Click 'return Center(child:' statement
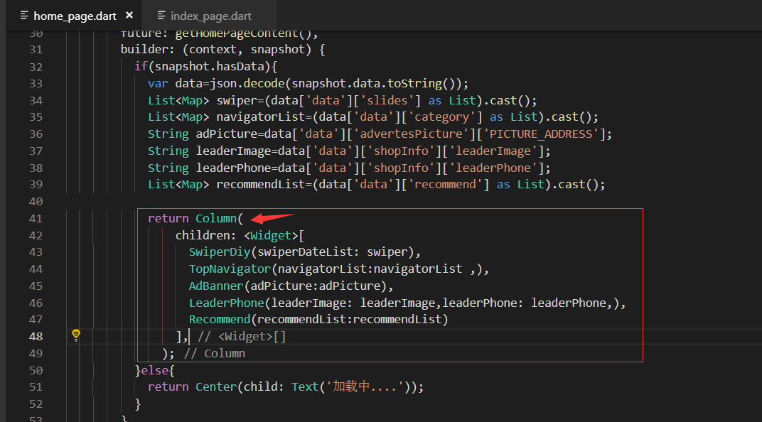Screen dimensions: 762x422 216,387
